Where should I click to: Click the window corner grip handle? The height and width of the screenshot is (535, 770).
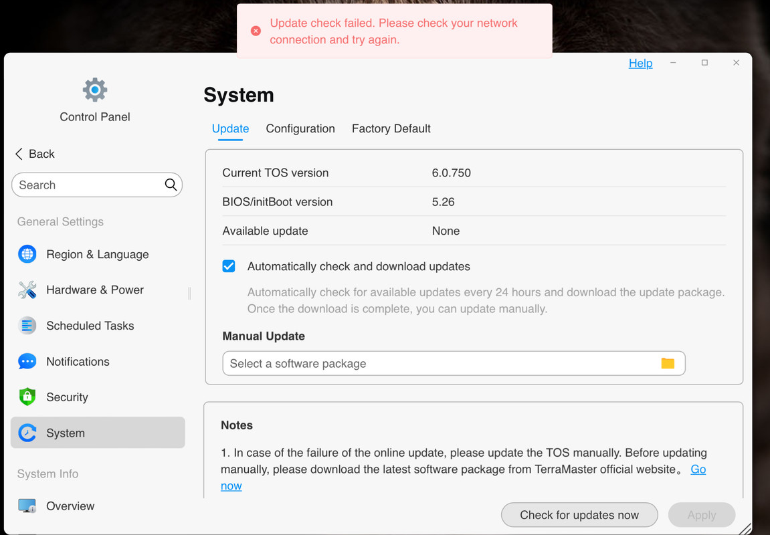pos(745,528)
